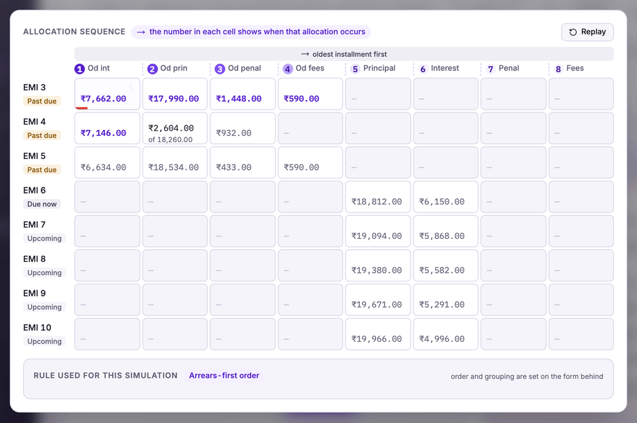Viewport: 637px width, 423px height.
Task: Click EMI 4 Od penal cell ₹932.00
Action: (x=243, y=128)
